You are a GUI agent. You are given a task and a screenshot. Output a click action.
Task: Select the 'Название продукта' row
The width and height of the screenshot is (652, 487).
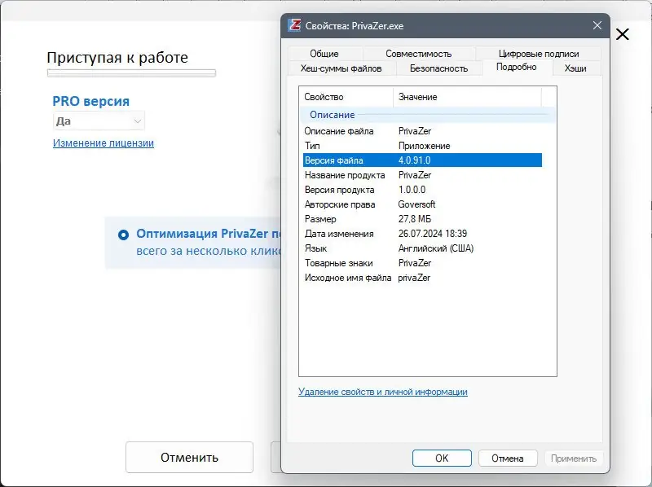[422, 175]
